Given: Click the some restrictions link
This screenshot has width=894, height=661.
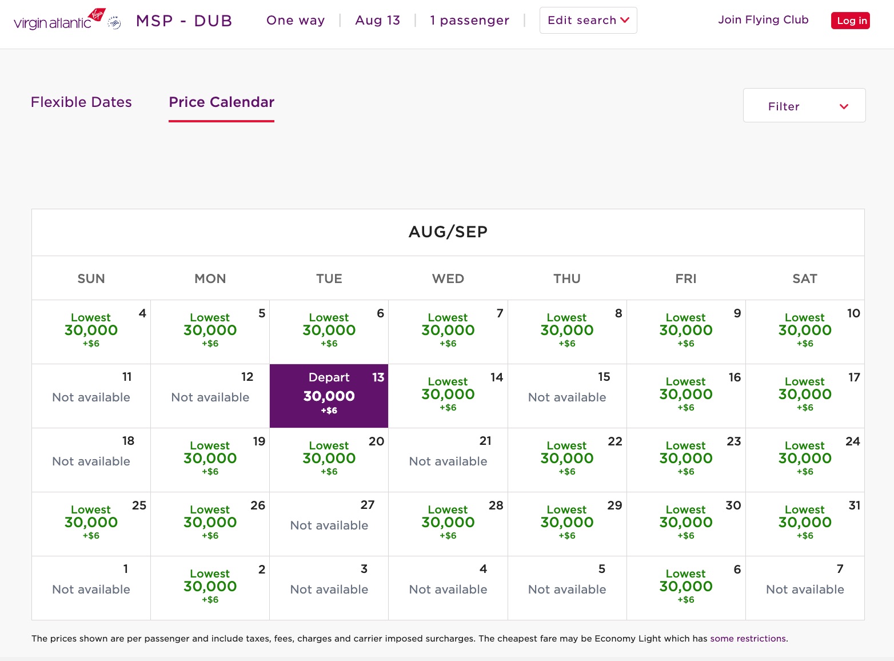Looking at the screenshot, I should pos(748,639).
